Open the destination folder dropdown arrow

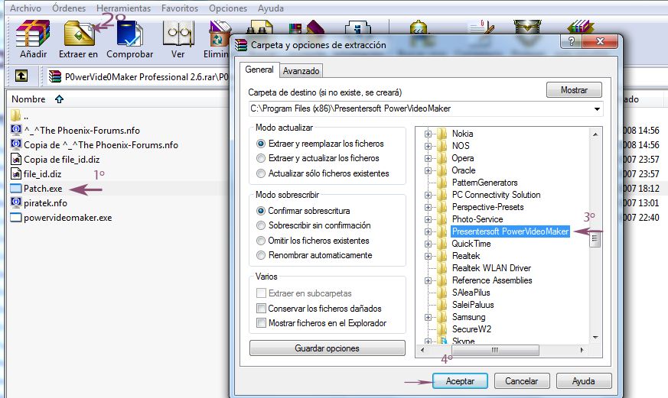pyautogui.click(x=598, y=108)
